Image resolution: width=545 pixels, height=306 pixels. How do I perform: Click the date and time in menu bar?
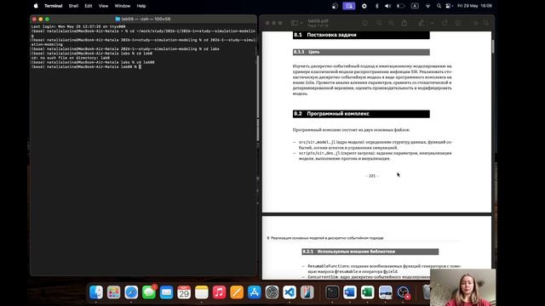[x=474, y=6]
